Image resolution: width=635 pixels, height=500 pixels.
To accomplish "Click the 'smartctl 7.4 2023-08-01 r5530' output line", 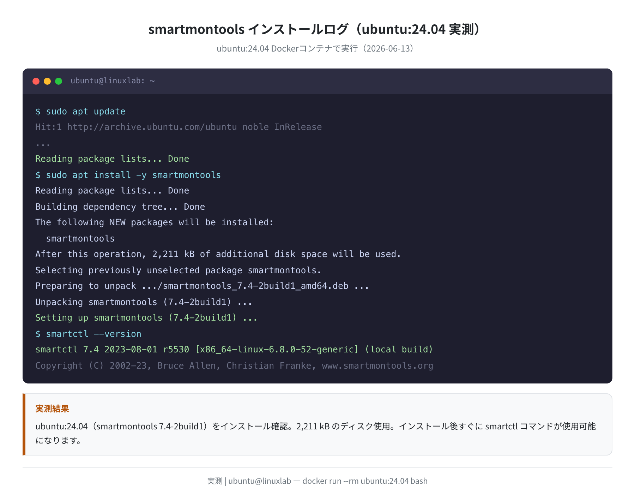I will 234,350.
